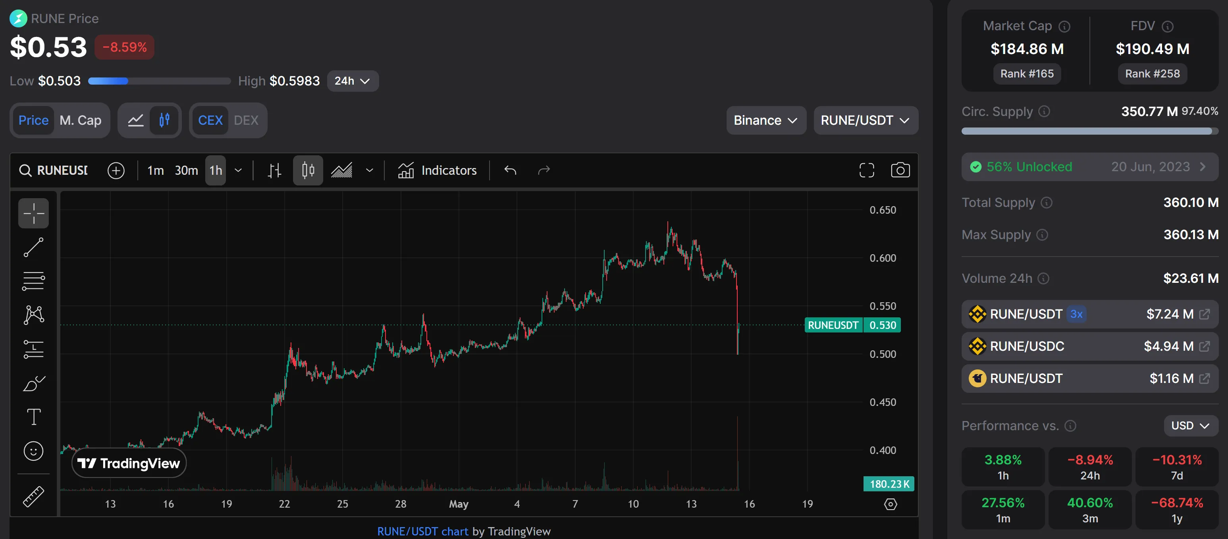Show Circ. Supply info icon
The image size is (1228, 539).
point(1045,111)
